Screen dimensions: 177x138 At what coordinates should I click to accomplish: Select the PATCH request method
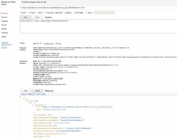[x=45, y=13]
